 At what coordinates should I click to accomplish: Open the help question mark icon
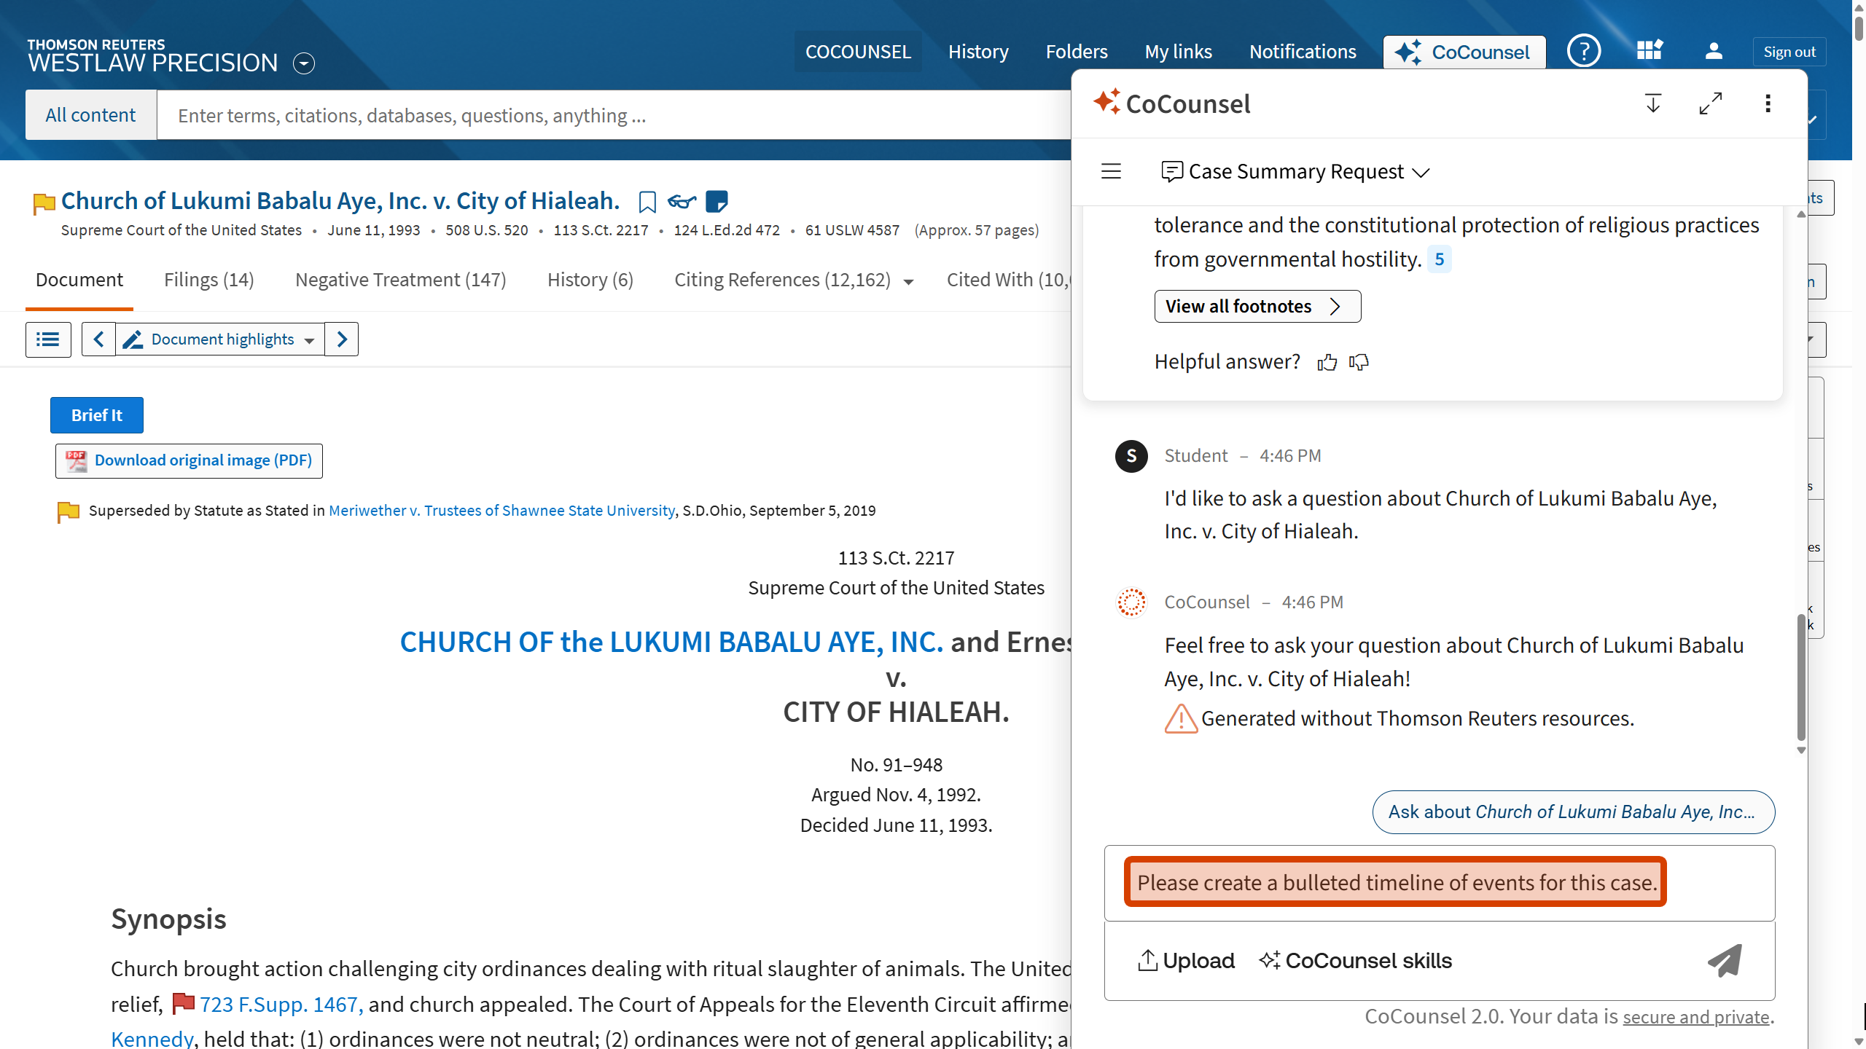pos(1584,52)
